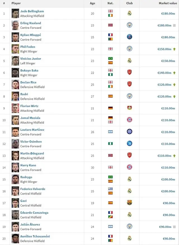The image size is (179, 245).
Task: Click Barcelona crest in Gavi's row
Action: (129, 203)
